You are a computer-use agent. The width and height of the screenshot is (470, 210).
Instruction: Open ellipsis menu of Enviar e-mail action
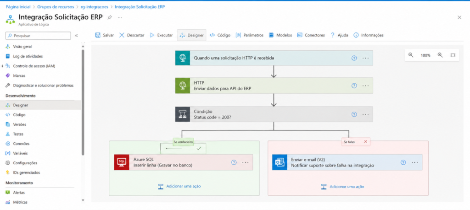click(414, 162)
